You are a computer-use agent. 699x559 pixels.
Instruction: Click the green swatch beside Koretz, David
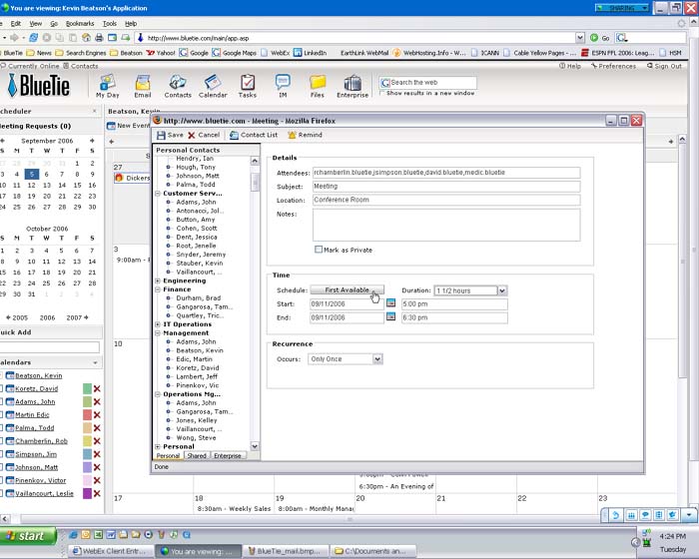[x=87, y=388]
